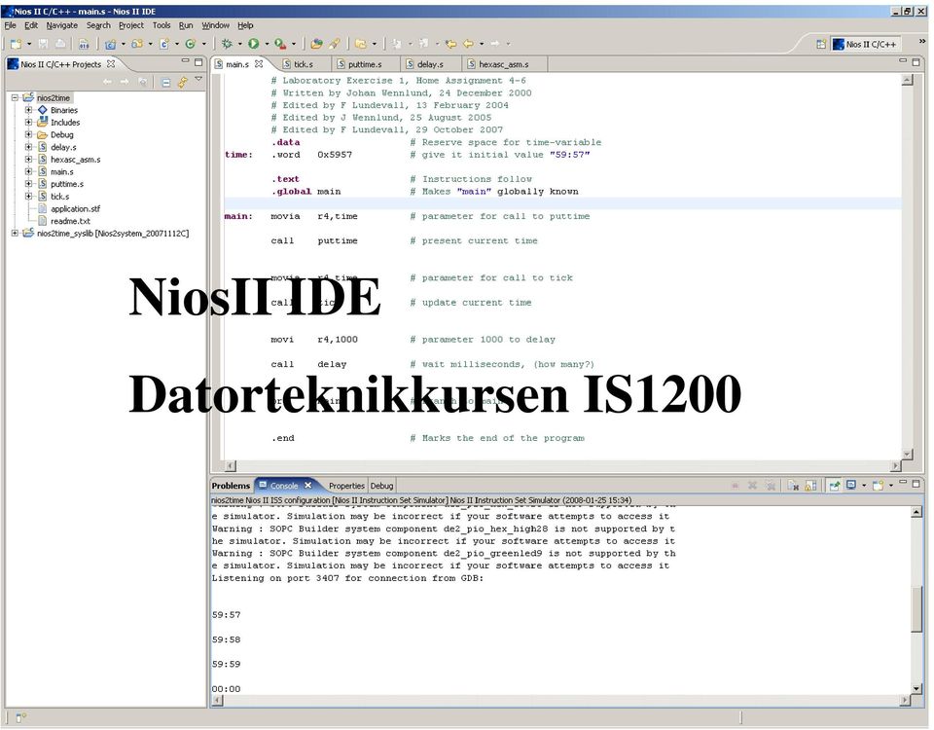Switch to the Problems tab
The width and height of the screenshot is (934, 730).
tap(232, 486)
